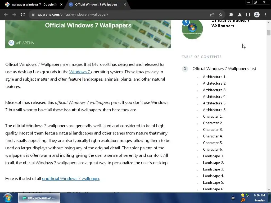
Task: Jump to Architecture 4 section
Action: click(x=214, y=97)
